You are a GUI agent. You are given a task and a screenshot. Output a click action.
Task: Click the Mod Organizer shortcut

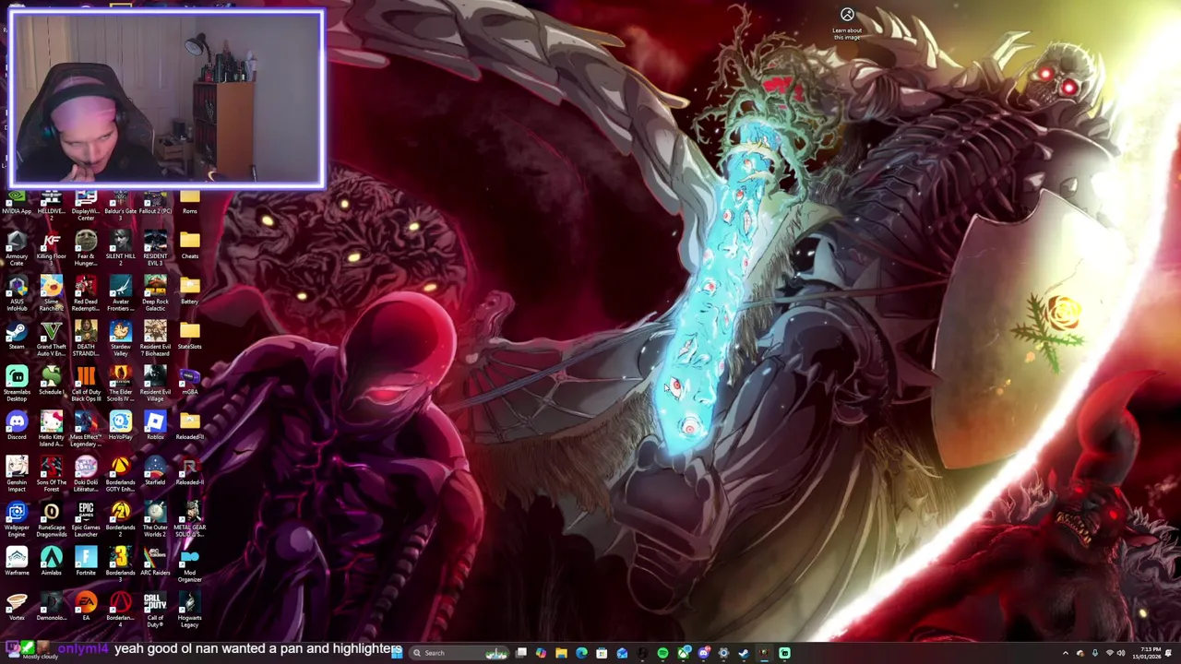coord(189,565)
